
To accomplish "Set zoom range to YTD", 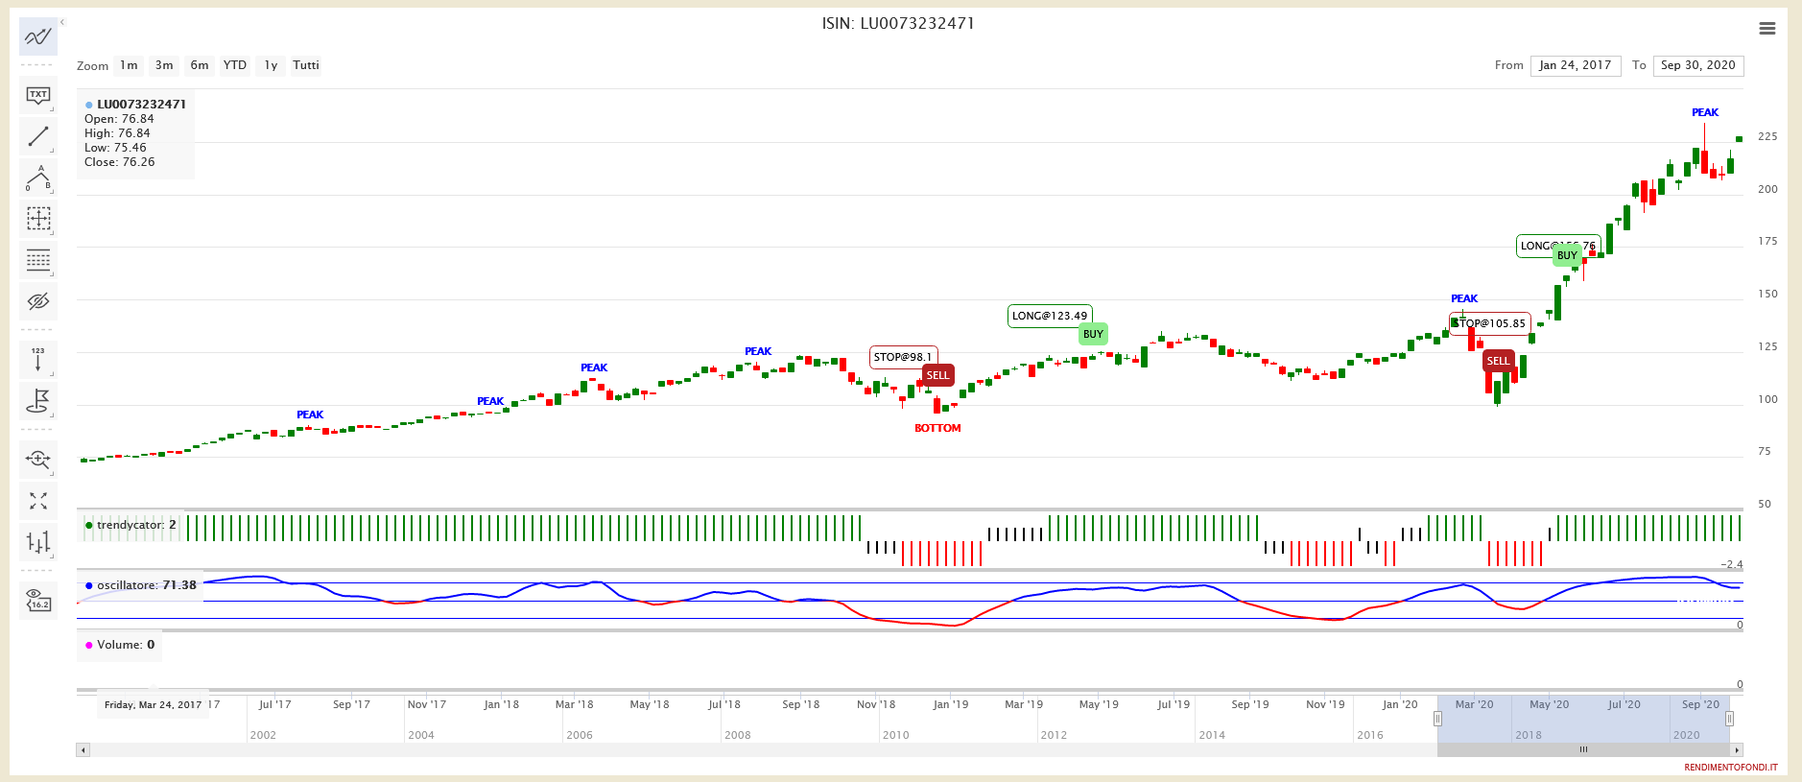I will pyautogui.click(x=234, y=65).
